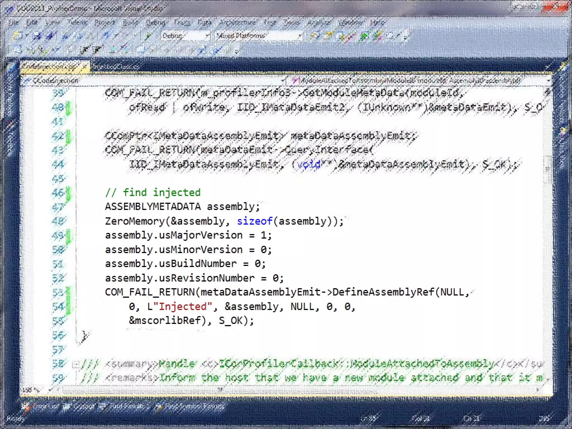Open the Build menu
The height and width of the screenshot is (429, 572).
[x=130, y=22]
